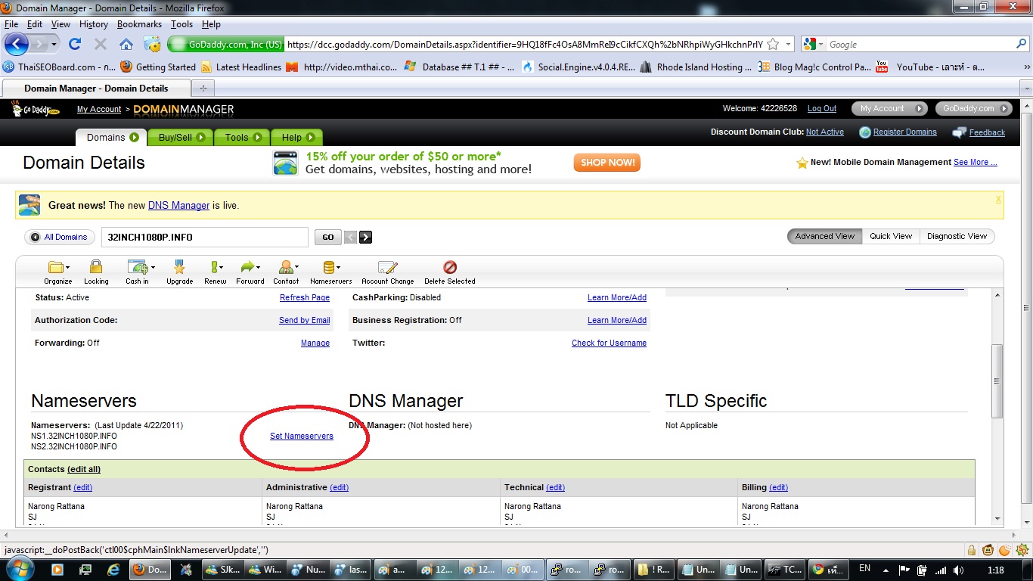Open the Feedback link
1033x581 pixels.
point(987,132)
